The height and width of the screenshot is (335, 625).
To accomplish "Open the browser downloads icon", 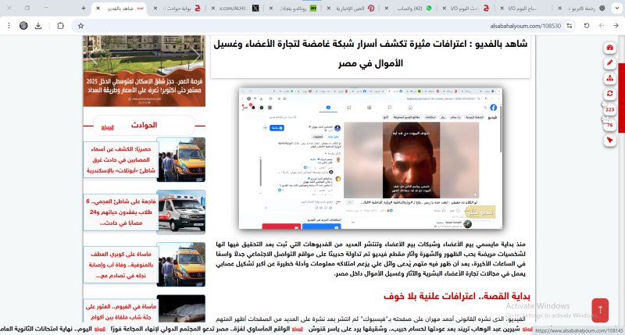I will pos(38,26).
